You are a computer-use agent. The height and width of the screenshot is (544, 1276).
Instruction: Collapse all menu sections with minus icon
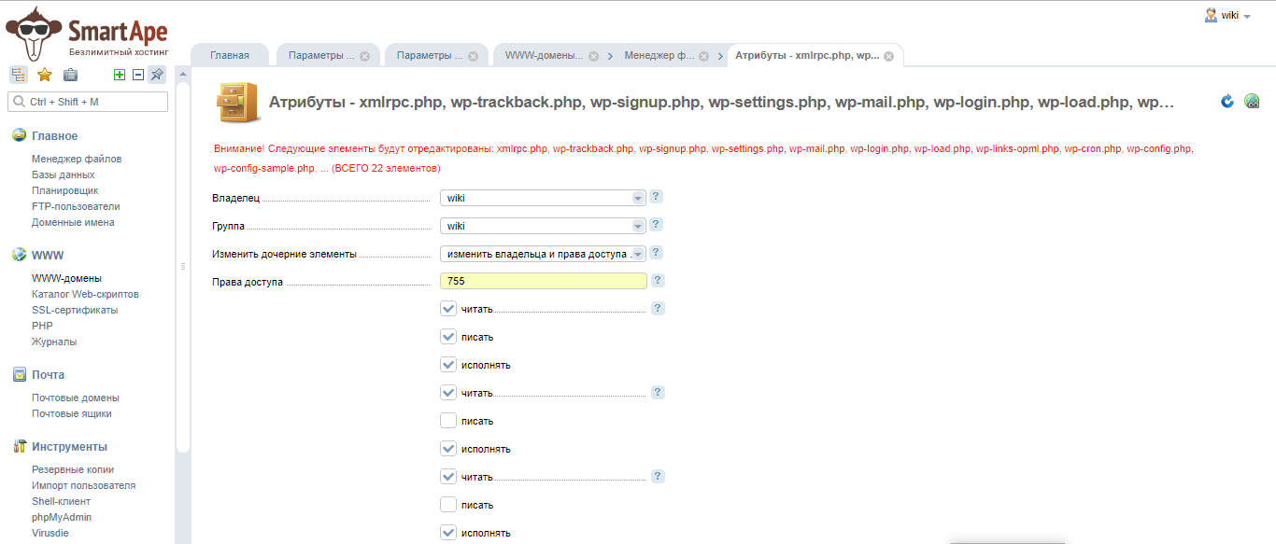pyautogui.click(x=137, y=75)
